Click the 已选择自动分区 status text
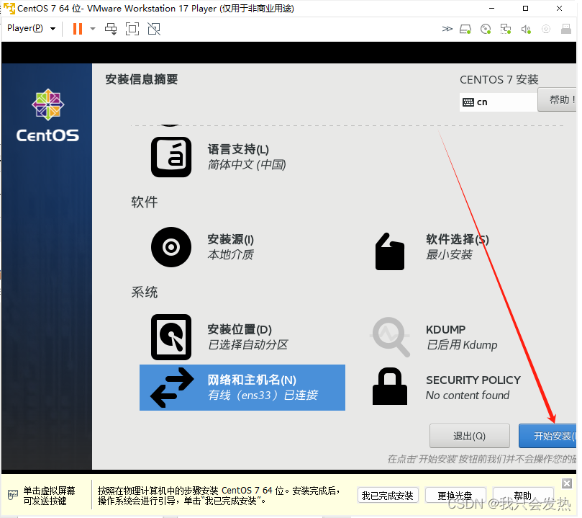The height and width of the screenshot is (518, 582). point(247,345)
